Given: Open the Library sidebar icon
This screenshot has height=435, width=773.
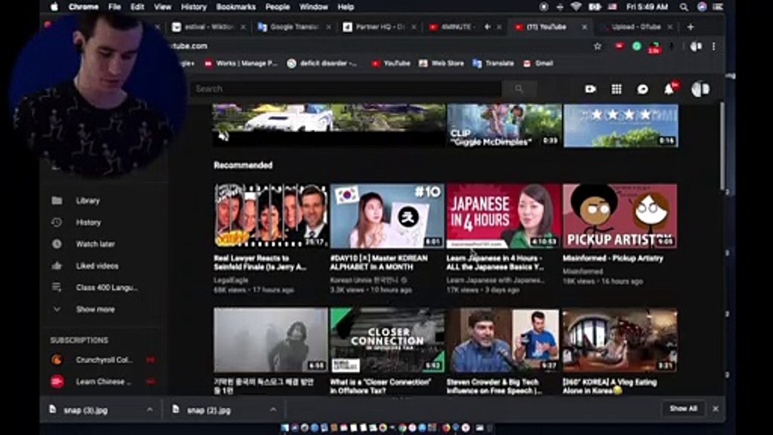Looking at the screenshot, I should coord(57,201).
